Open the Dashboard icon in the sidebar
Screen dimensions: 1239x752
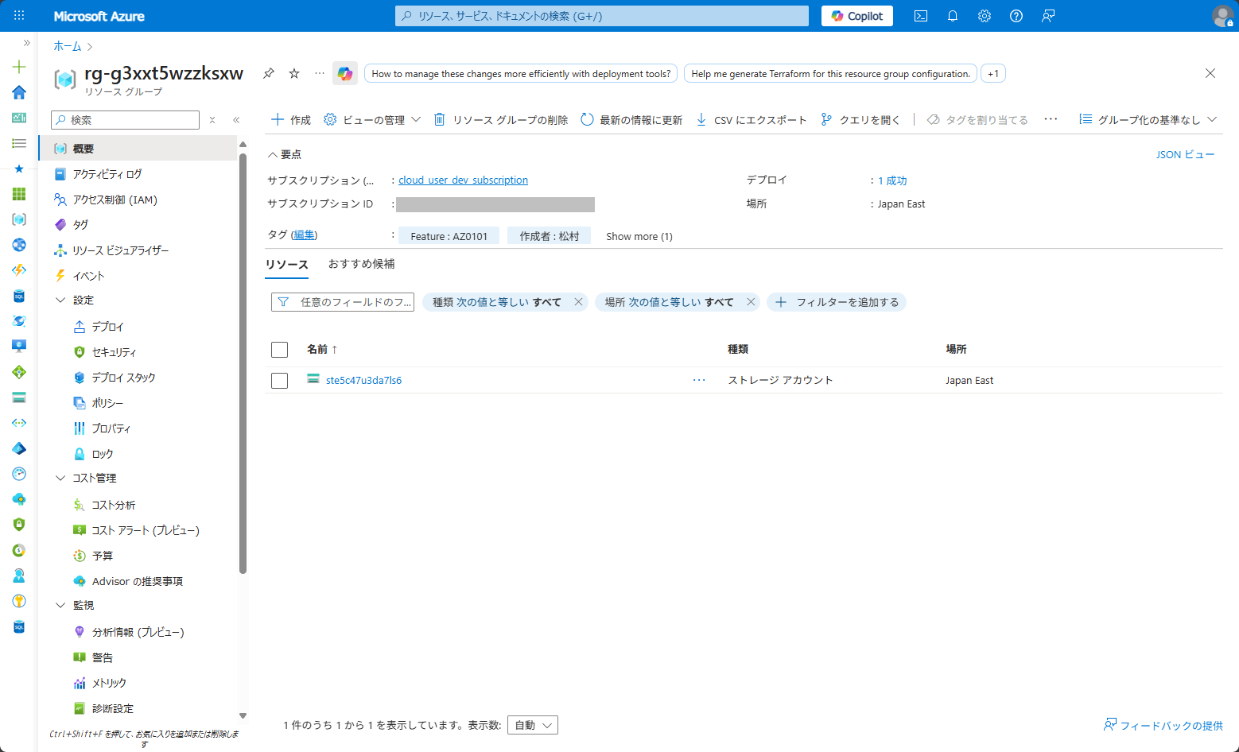18,118
